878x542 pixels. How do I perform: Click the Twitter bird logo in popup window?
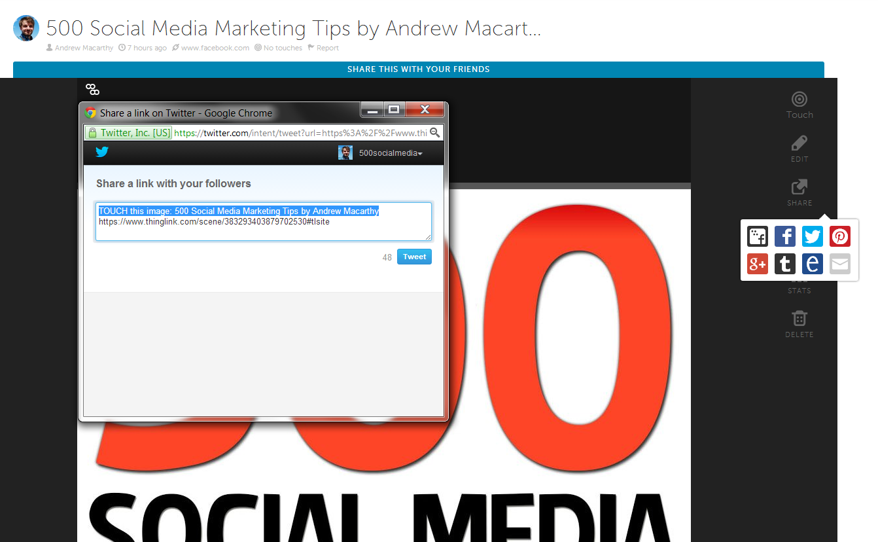coord(102,153)
